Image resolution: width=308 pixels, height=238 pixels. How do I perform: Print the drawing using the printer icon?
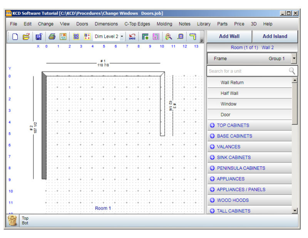(52, 37)
